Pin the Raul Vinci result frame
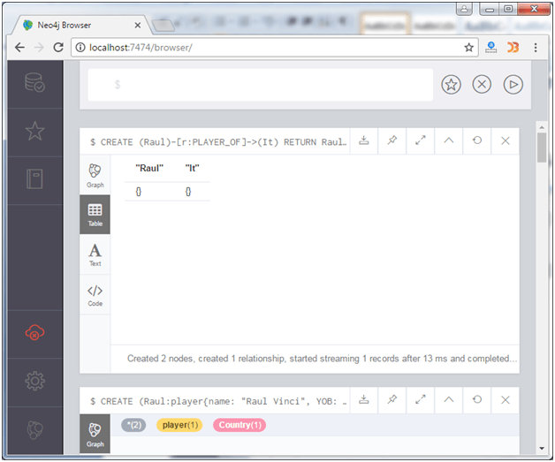The image size is (555, 462). (x=392, y=400)
